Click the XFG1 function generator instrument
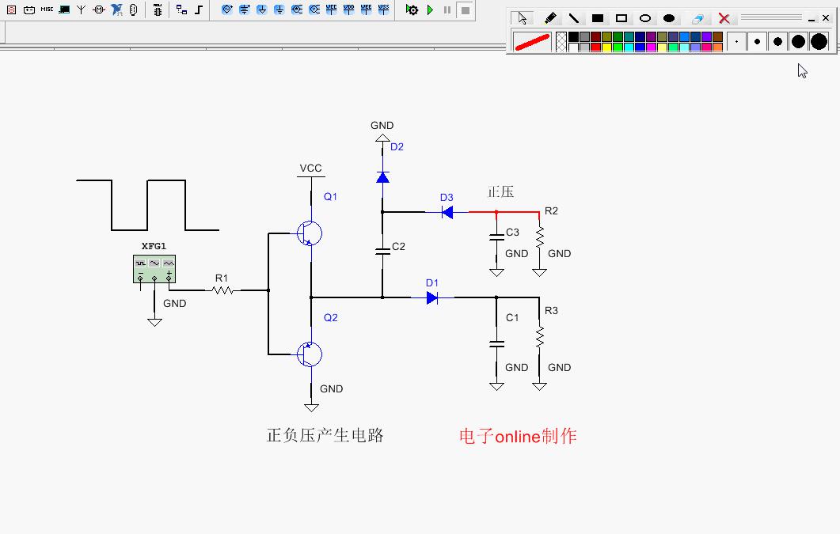Viewport: 840px width, 534px height. pyautogui.click(x=154, y=269)
